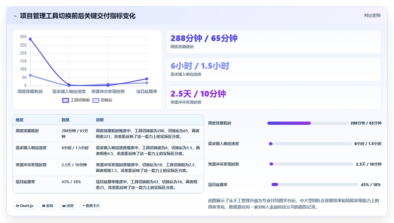Click the 288分钟 / 65分钟 data card

[274, 42]
